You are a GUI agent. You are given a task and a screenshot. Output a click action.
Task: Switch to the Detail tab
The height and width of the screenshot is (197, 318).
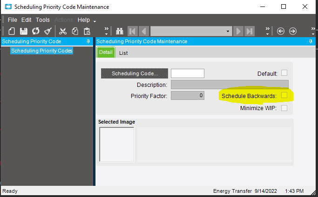106,52
